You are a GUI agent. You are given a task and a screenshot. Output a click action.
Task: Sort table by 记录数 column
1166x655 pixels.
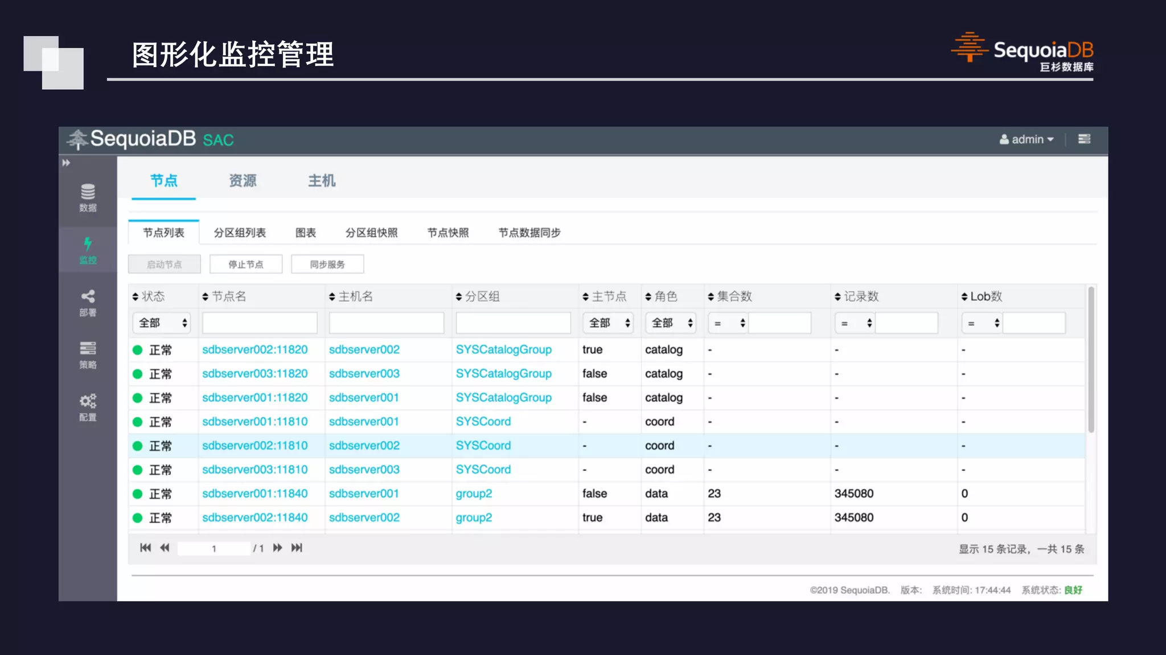point(857,297)
